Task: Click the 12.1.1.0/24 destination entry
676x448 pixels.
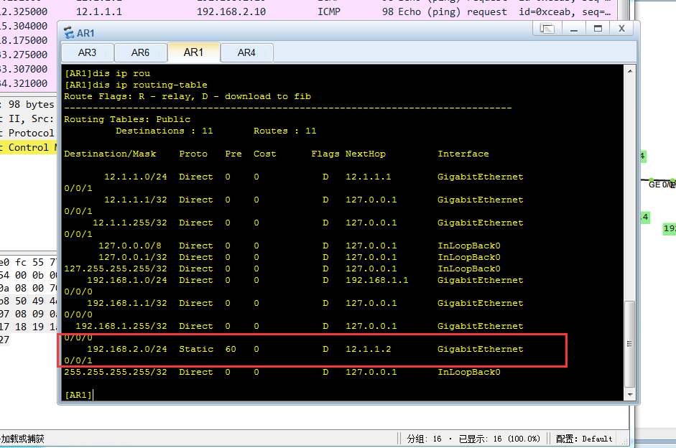Action: coord(135,177)
